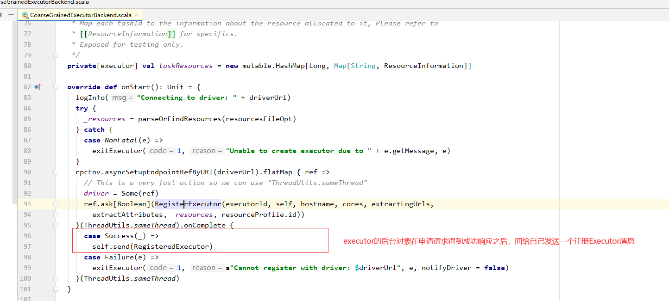669x301 pixels.
Task: Toggle the fold marker on line 94
Action: tap(56, 215)
